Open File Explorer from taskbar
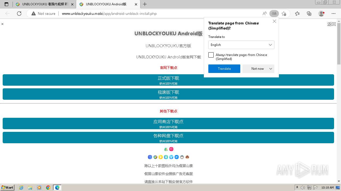The width and height of the screenshot is (341, 191). point(30,188)
